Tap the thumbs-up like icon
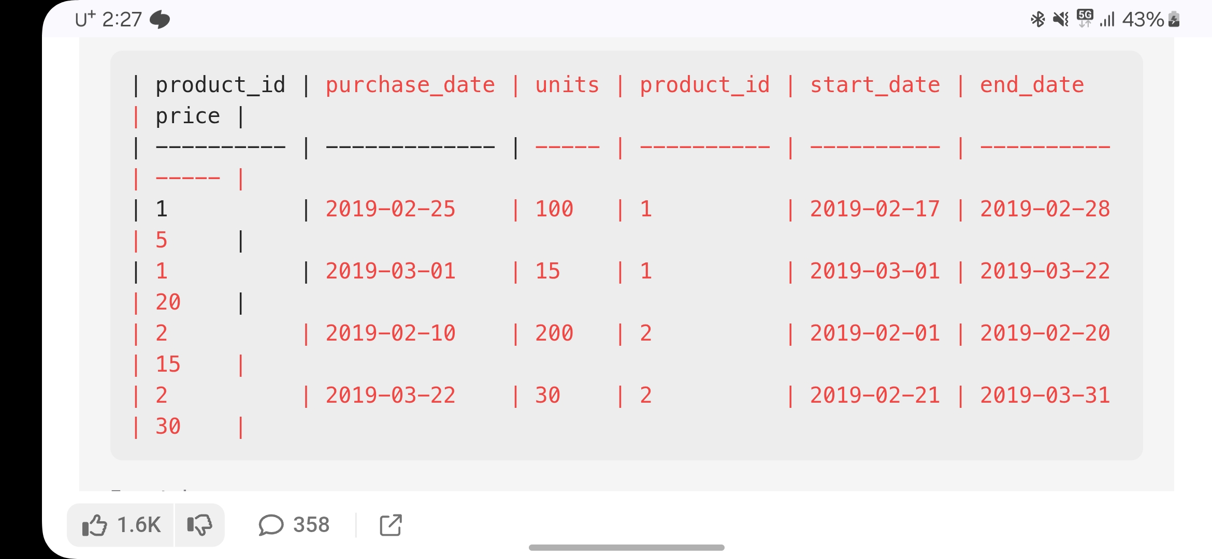This screenshot has width=1212, height=559. (94, 525)
